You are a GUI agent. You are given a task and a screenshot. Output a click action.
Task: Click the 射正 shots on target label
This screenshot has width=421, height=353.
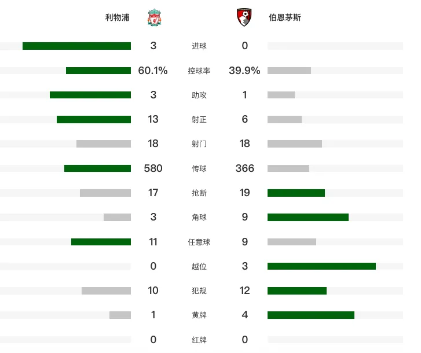(199, 119)
